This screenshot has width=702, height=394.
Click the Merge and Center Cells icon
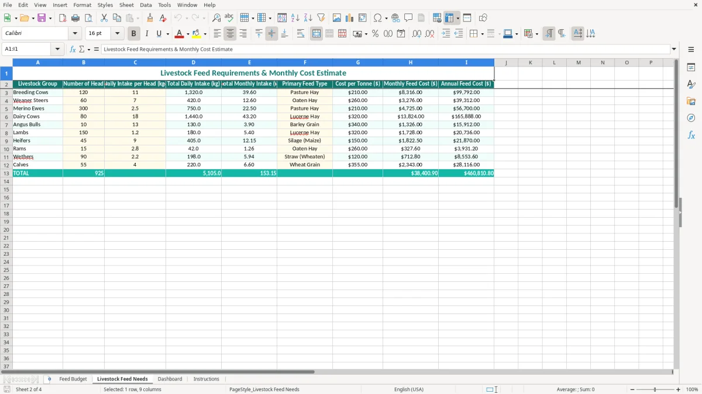tap(316, 34)
